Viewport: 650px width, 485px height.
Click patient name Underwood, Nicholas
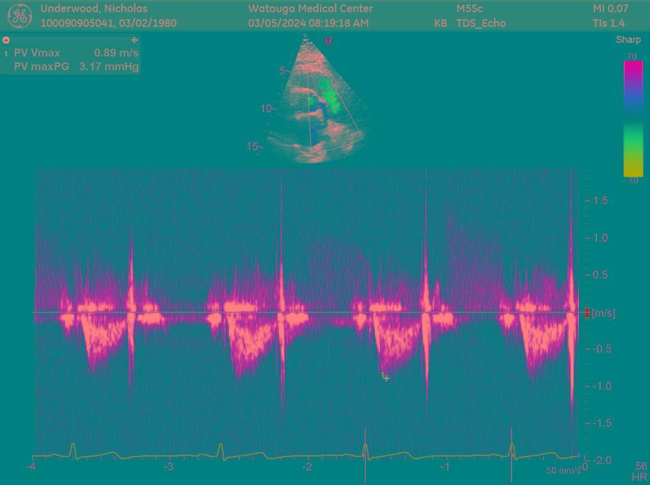[x=94, y=9]
